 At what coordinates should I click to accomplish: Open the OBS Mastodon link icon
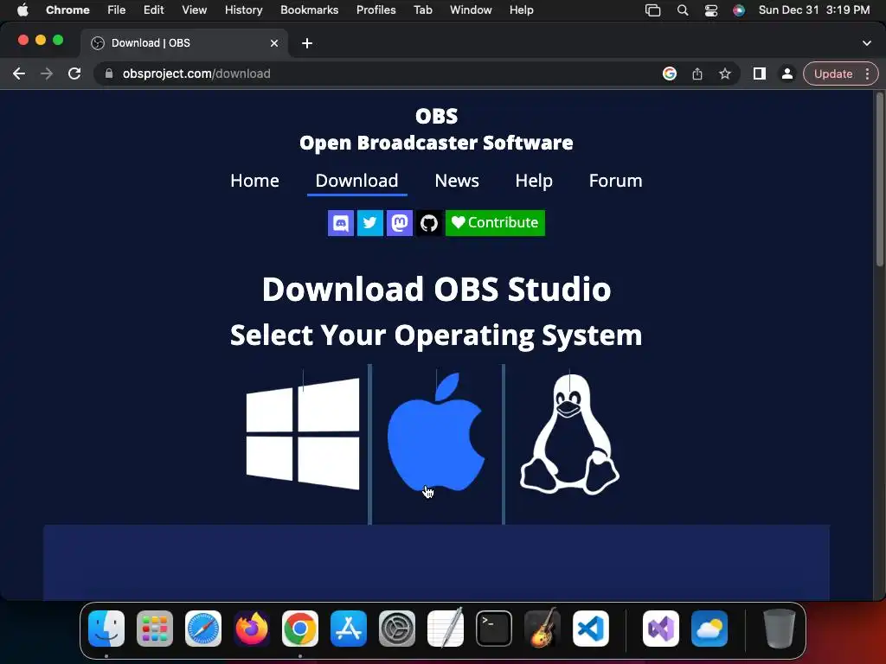click(400, 223)
